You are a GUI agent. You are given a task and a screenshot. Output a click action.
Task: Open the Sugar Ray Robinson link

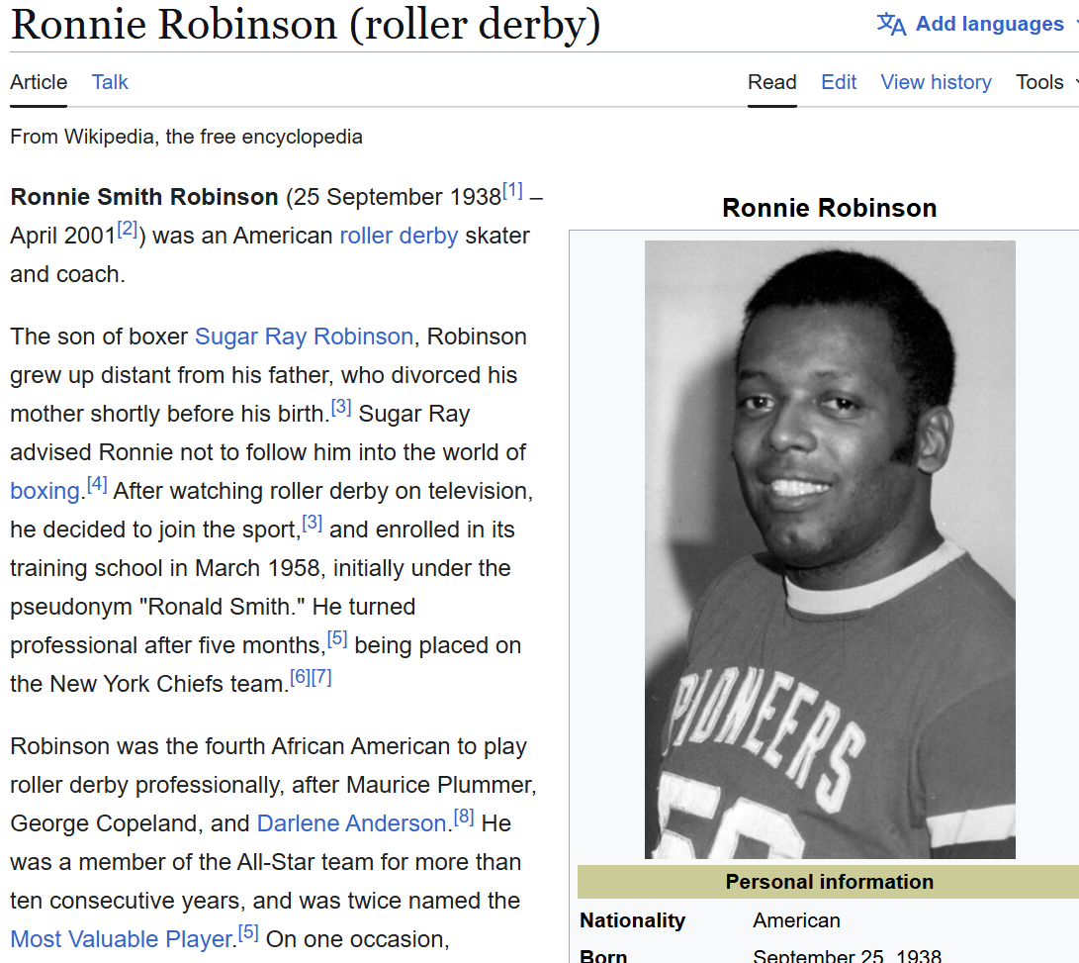click(304, 337)
